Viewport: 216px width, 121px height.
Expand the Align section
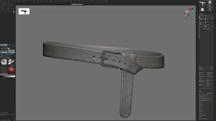pos(200,108)
